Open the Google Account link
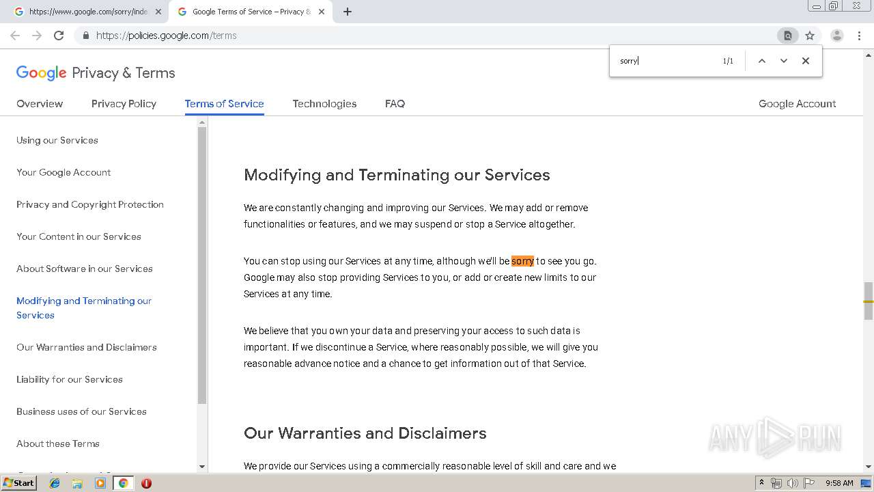The height and width of the screenshot is (492, 874). click(x=797, y=104)
